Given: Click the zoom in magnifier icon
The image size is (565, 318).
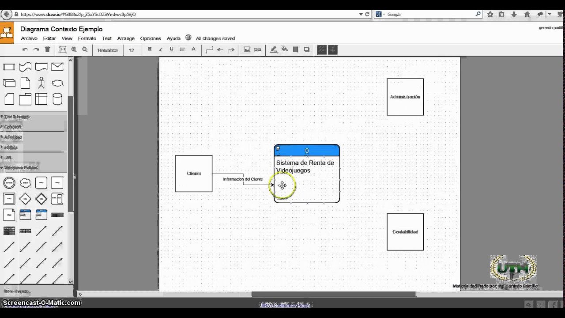Looking at the screenshot, I should pos(74,49).
